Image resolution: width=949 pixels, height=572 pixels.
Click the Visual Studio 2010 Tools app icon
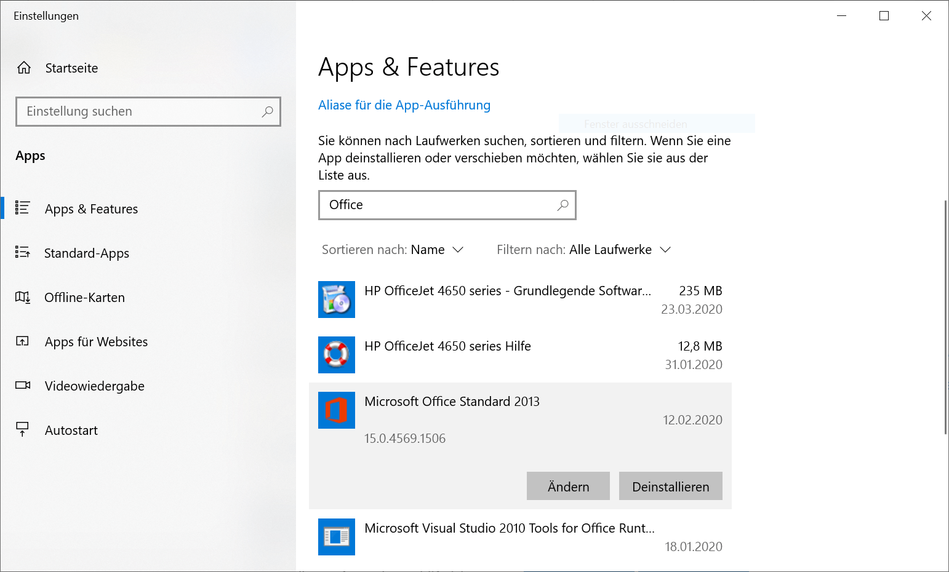[337, 537]
